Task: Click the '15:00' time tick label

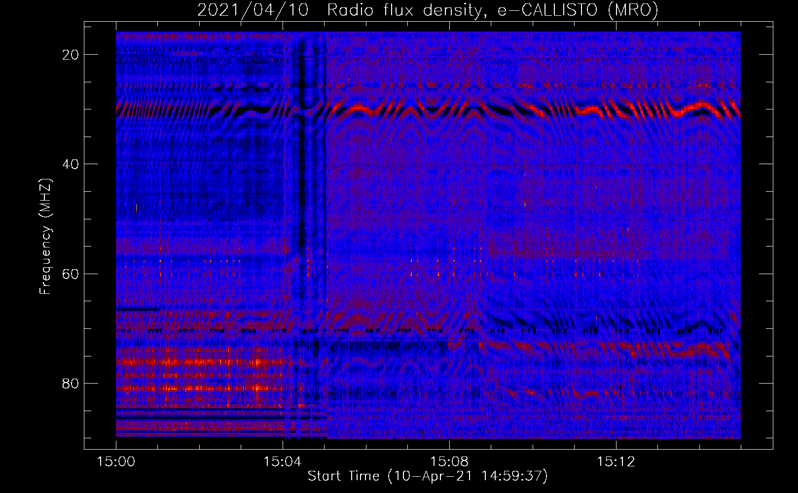Action: [x=116, y=462]
